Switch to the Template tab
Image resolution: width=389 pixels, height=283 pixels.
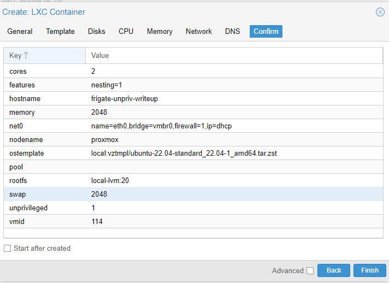pyautogui.click(x=60, y=32)
